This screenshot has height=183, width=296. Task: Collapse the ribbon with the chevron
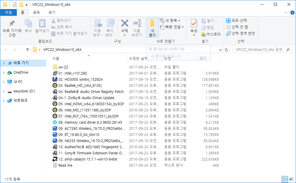286,13
